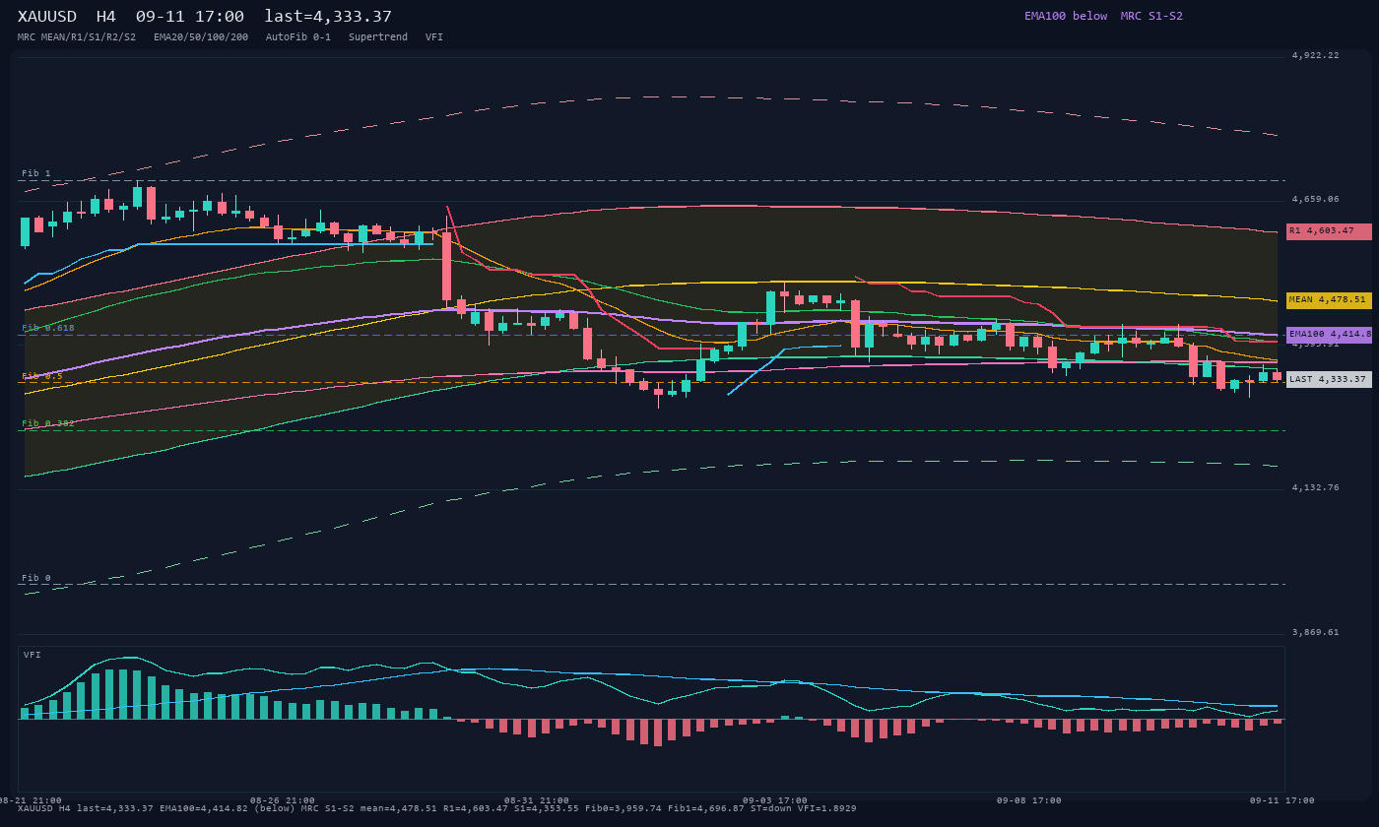Click the 'MRC MEAN/R1/S1/R2/S2' legend entry
The width and height of the screenshot is (1379, 827).
click(x=77, y=36)
